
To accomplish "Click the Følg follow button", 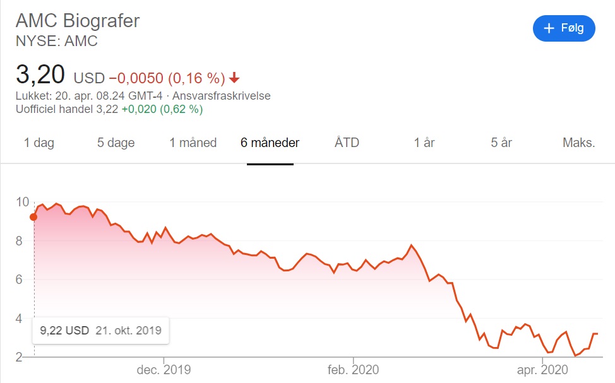I will [x=564, y=28].
